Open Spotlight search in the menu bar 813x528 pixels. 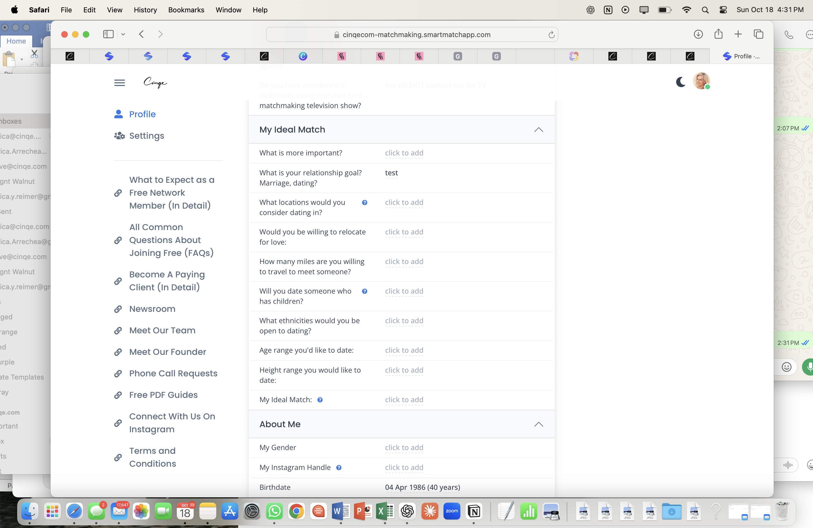pos(705,10)
